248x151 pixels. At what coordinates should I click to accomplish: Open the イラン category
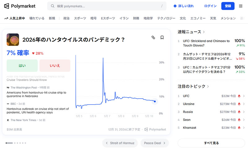click(124, 18)
